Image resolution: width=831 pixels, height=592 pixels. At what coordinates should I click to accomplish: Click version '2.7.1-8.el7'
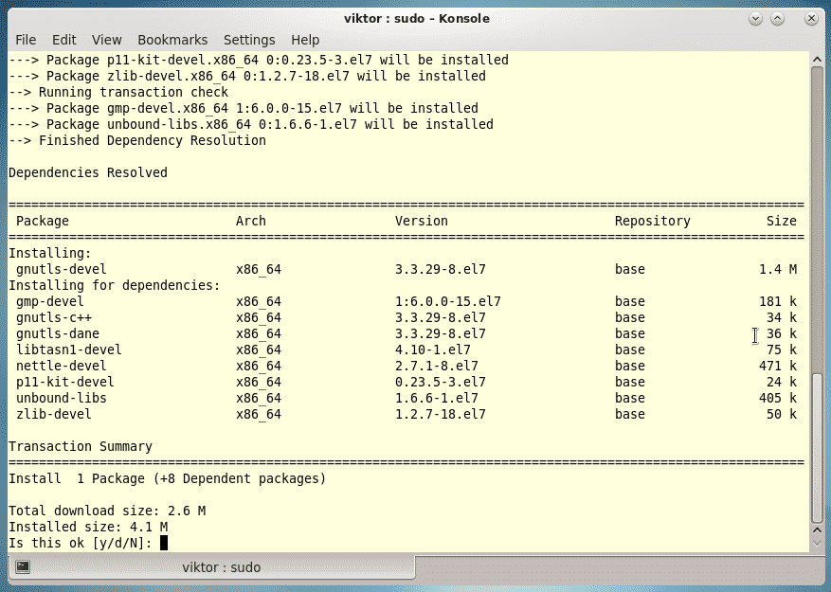click(436, 366)
